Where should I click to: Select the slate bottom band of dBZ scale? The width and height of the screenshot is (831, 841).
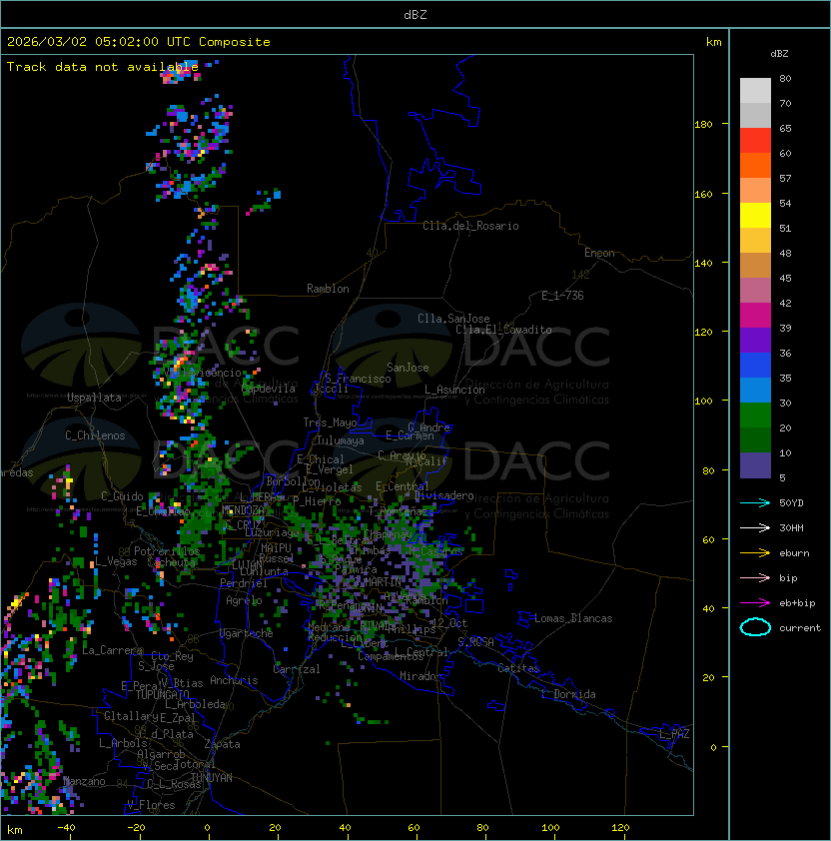[x=755, y=465]
